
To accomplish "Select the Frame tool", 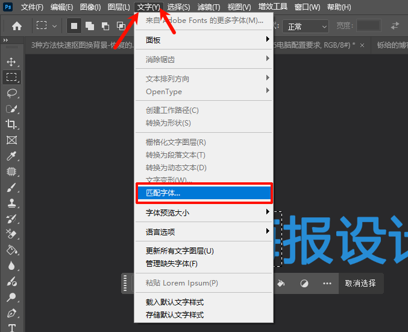I will [x=11, y=140].
